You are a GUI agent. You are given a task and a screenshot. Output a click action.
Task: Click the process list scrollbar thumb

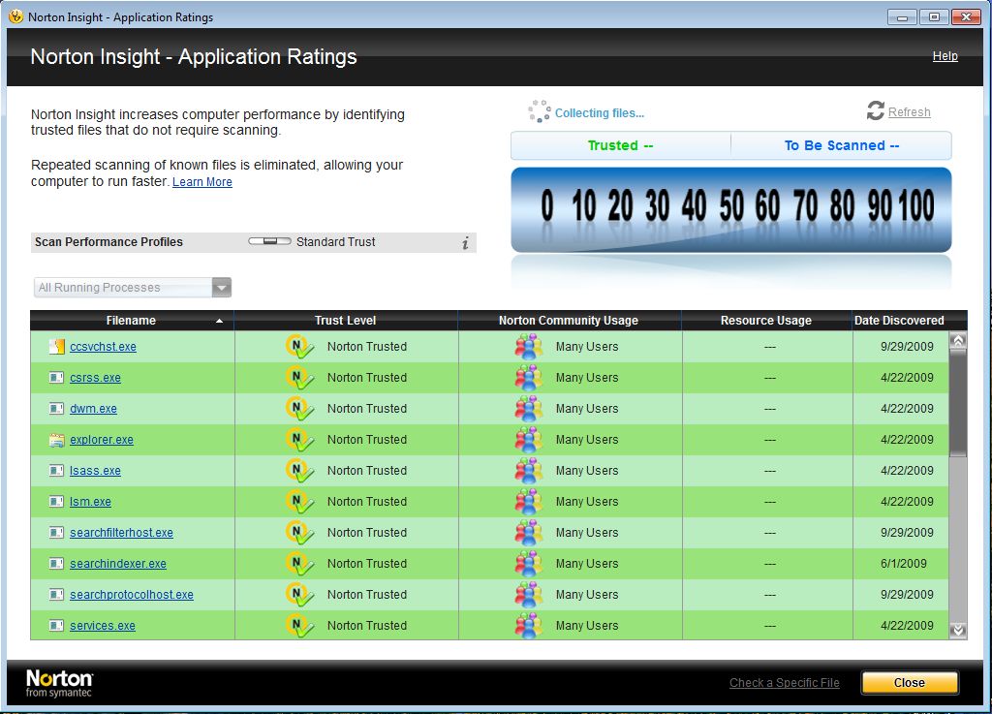point(958,403)
